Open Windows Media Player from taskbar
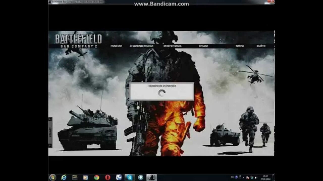323x181 pixels. [x=86, y=177]
